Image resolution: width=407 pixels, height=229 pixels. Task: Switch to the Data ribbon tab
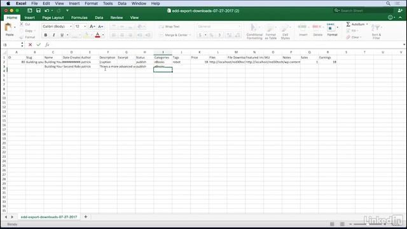tap(99, 17)
